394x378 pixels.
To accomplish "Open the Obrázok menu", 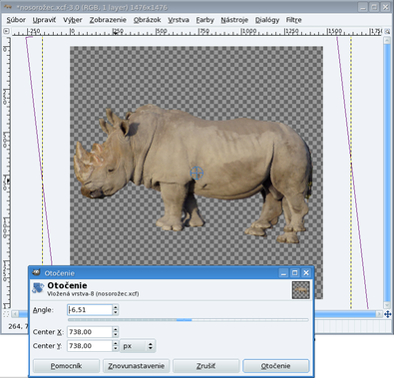I will tap(147, 20).
